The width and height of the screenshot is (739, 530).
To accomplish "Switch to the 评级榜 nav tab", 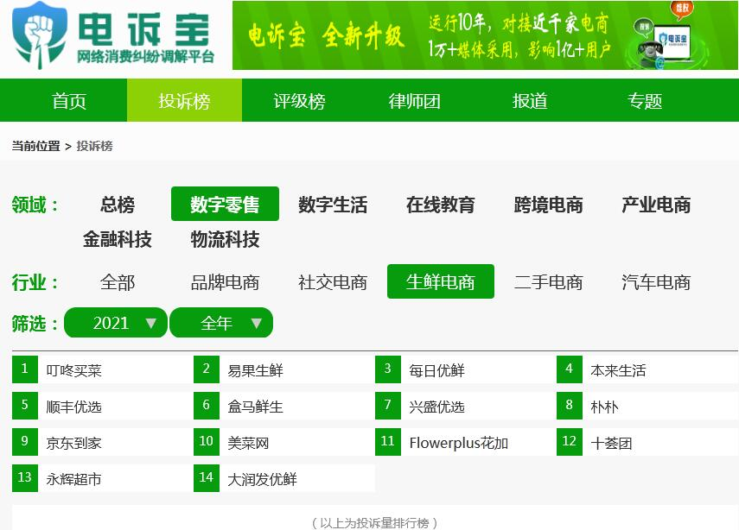I will tap(299, 101).
